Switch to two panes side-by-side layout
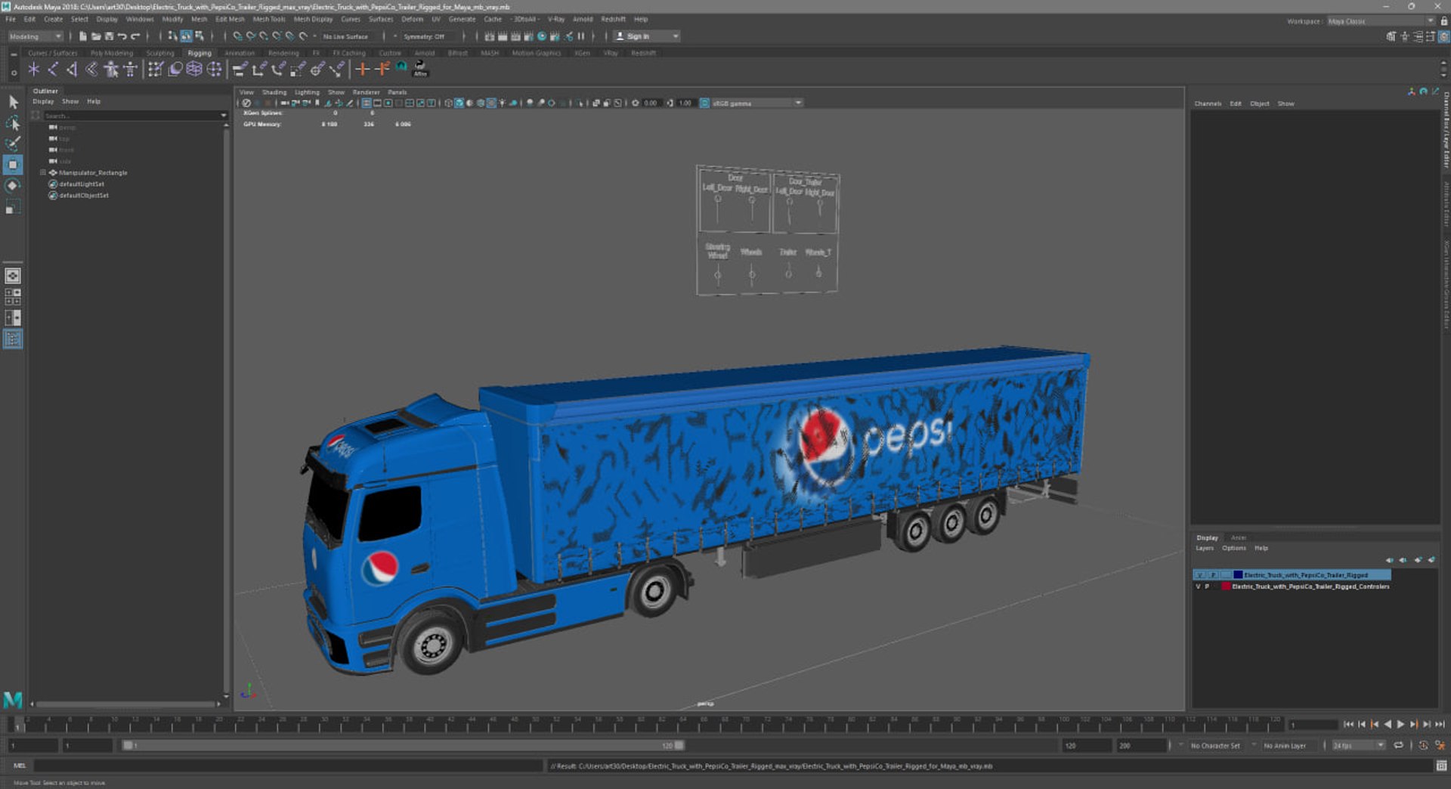 tap(13, 318)
